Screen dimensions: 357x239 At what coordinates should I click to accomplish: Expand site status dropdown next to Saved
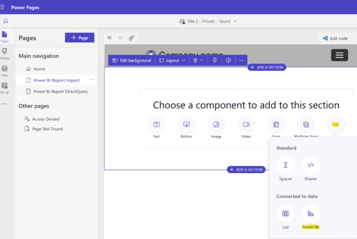point(235,21)
